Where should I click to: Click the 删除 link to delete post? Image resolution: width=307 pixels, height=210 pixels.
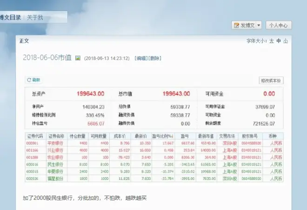click(x=155, y=58)
